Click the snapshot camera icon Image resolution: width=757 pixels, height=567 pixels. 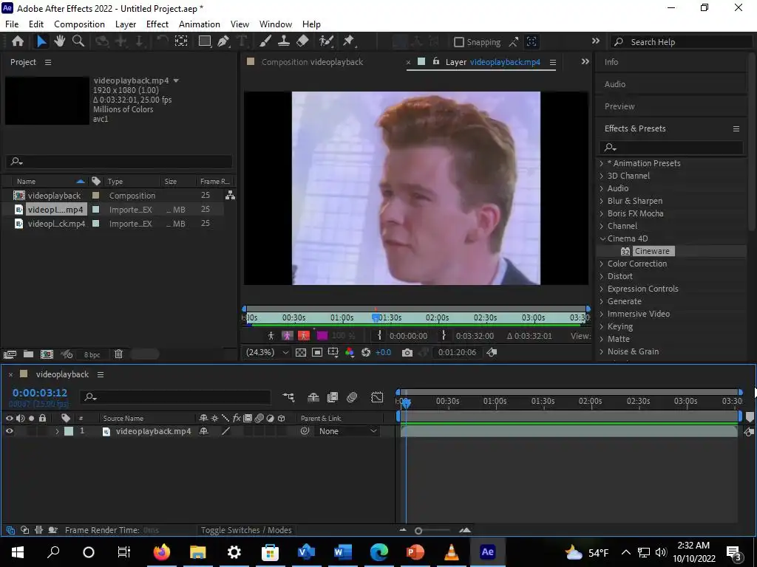(407, 352)
